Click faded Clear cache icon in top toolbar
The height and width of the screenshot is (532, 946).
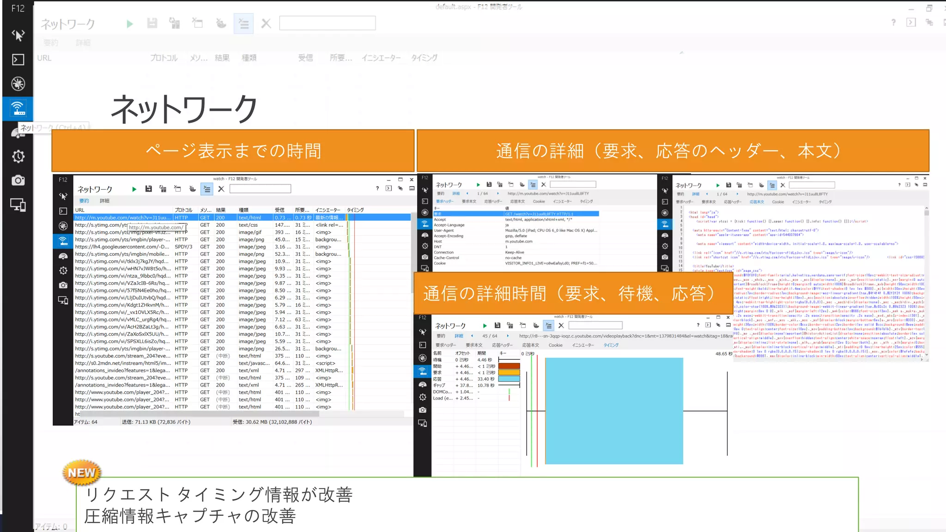198,23
